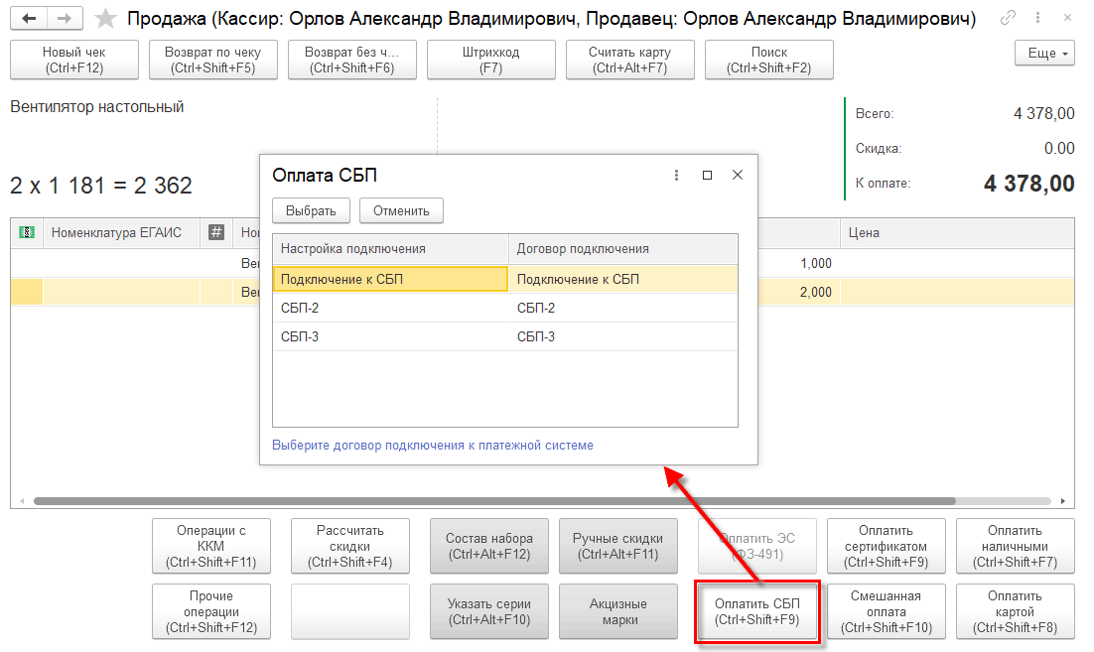Select the СБП-3 connection setting row
Image resolution: width=1094 pixels, height=652 pixels.
[x=390, y=336]
